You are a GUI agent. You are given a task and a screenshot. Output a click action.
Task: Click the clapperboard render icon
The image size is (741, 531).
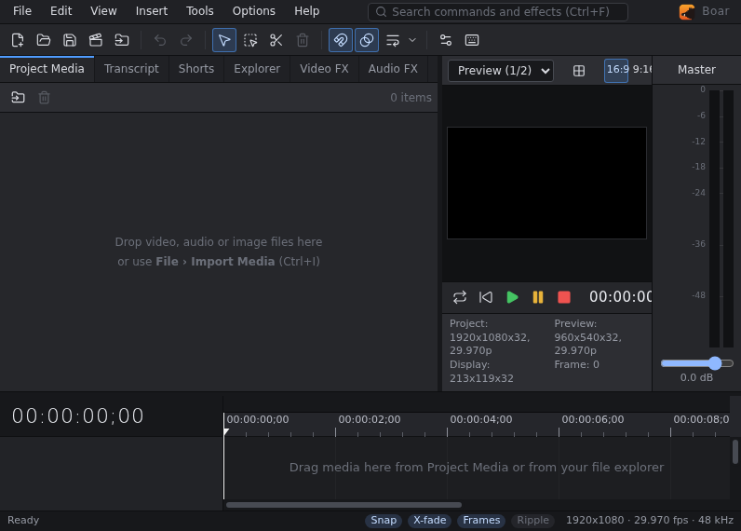[96, 40]
